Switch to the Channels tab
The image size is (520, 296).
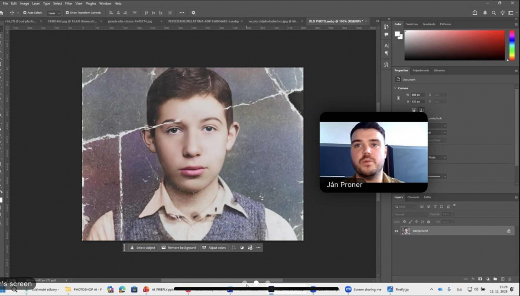[x=413, y=197]
